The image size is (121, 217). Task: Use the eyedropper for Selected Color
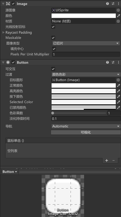coord(118,102)
